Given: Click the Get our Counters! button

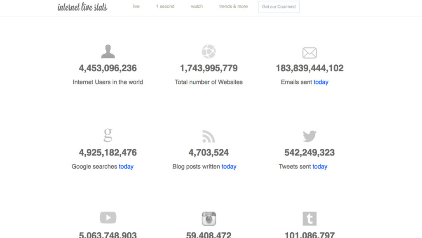Looking at the screenshot, I should pyautogui.click(x=279, y=7).
